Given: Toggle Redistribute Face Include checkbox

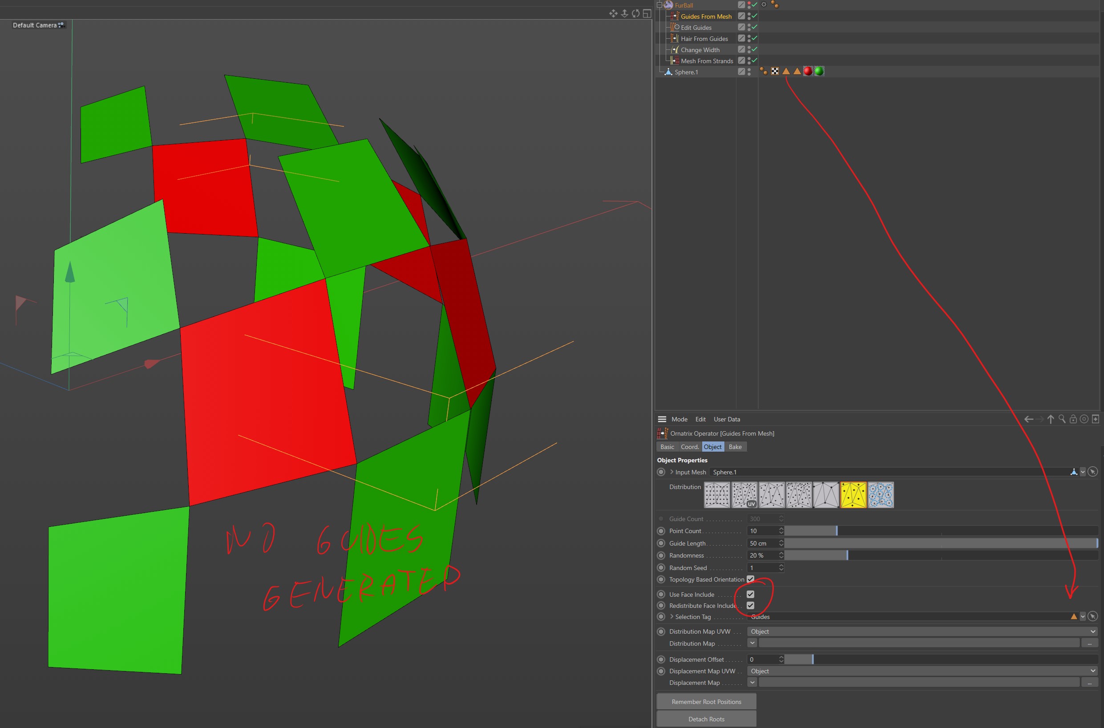Looking at the screenshot, I should point(750,606).
